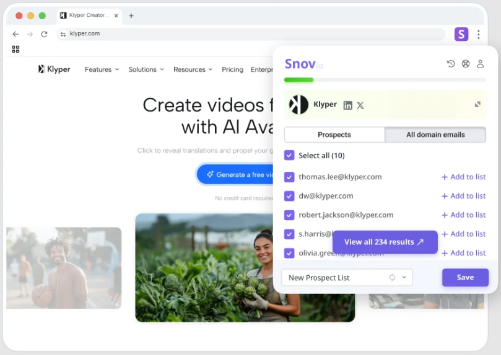Click the browser forward arrow
The height and width of the screenshot is (355, 501).
pos(30,34)
